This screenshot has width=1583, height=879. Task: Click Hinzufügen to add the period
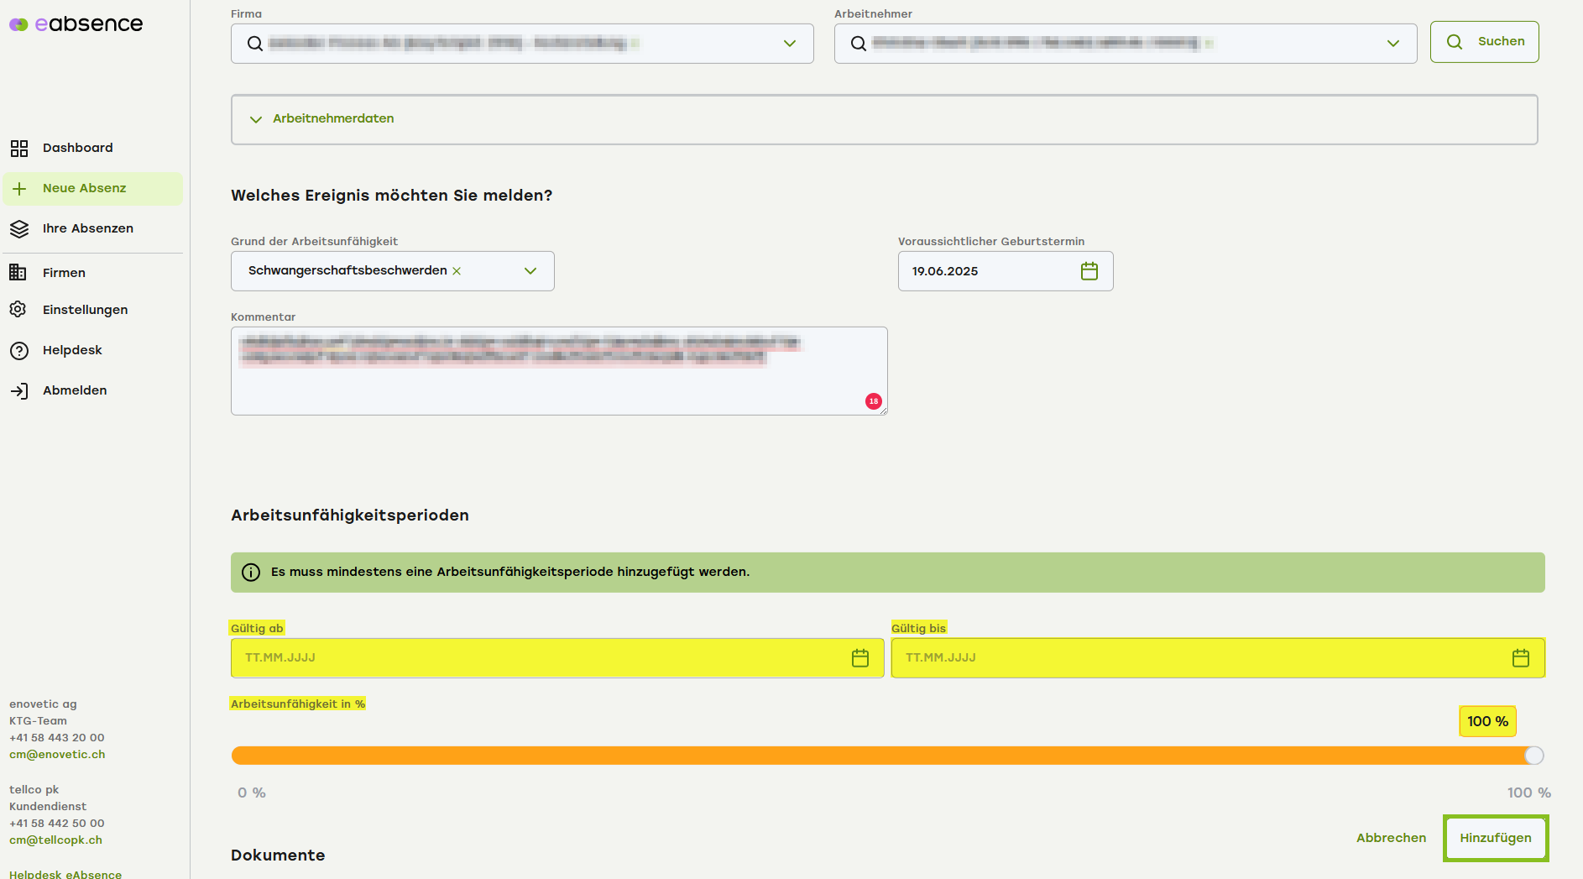[1495, 838]
